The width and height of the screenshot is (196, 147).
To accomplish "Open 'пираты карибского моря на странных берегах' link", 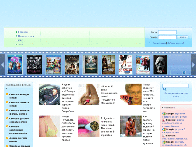I will 173,123.
